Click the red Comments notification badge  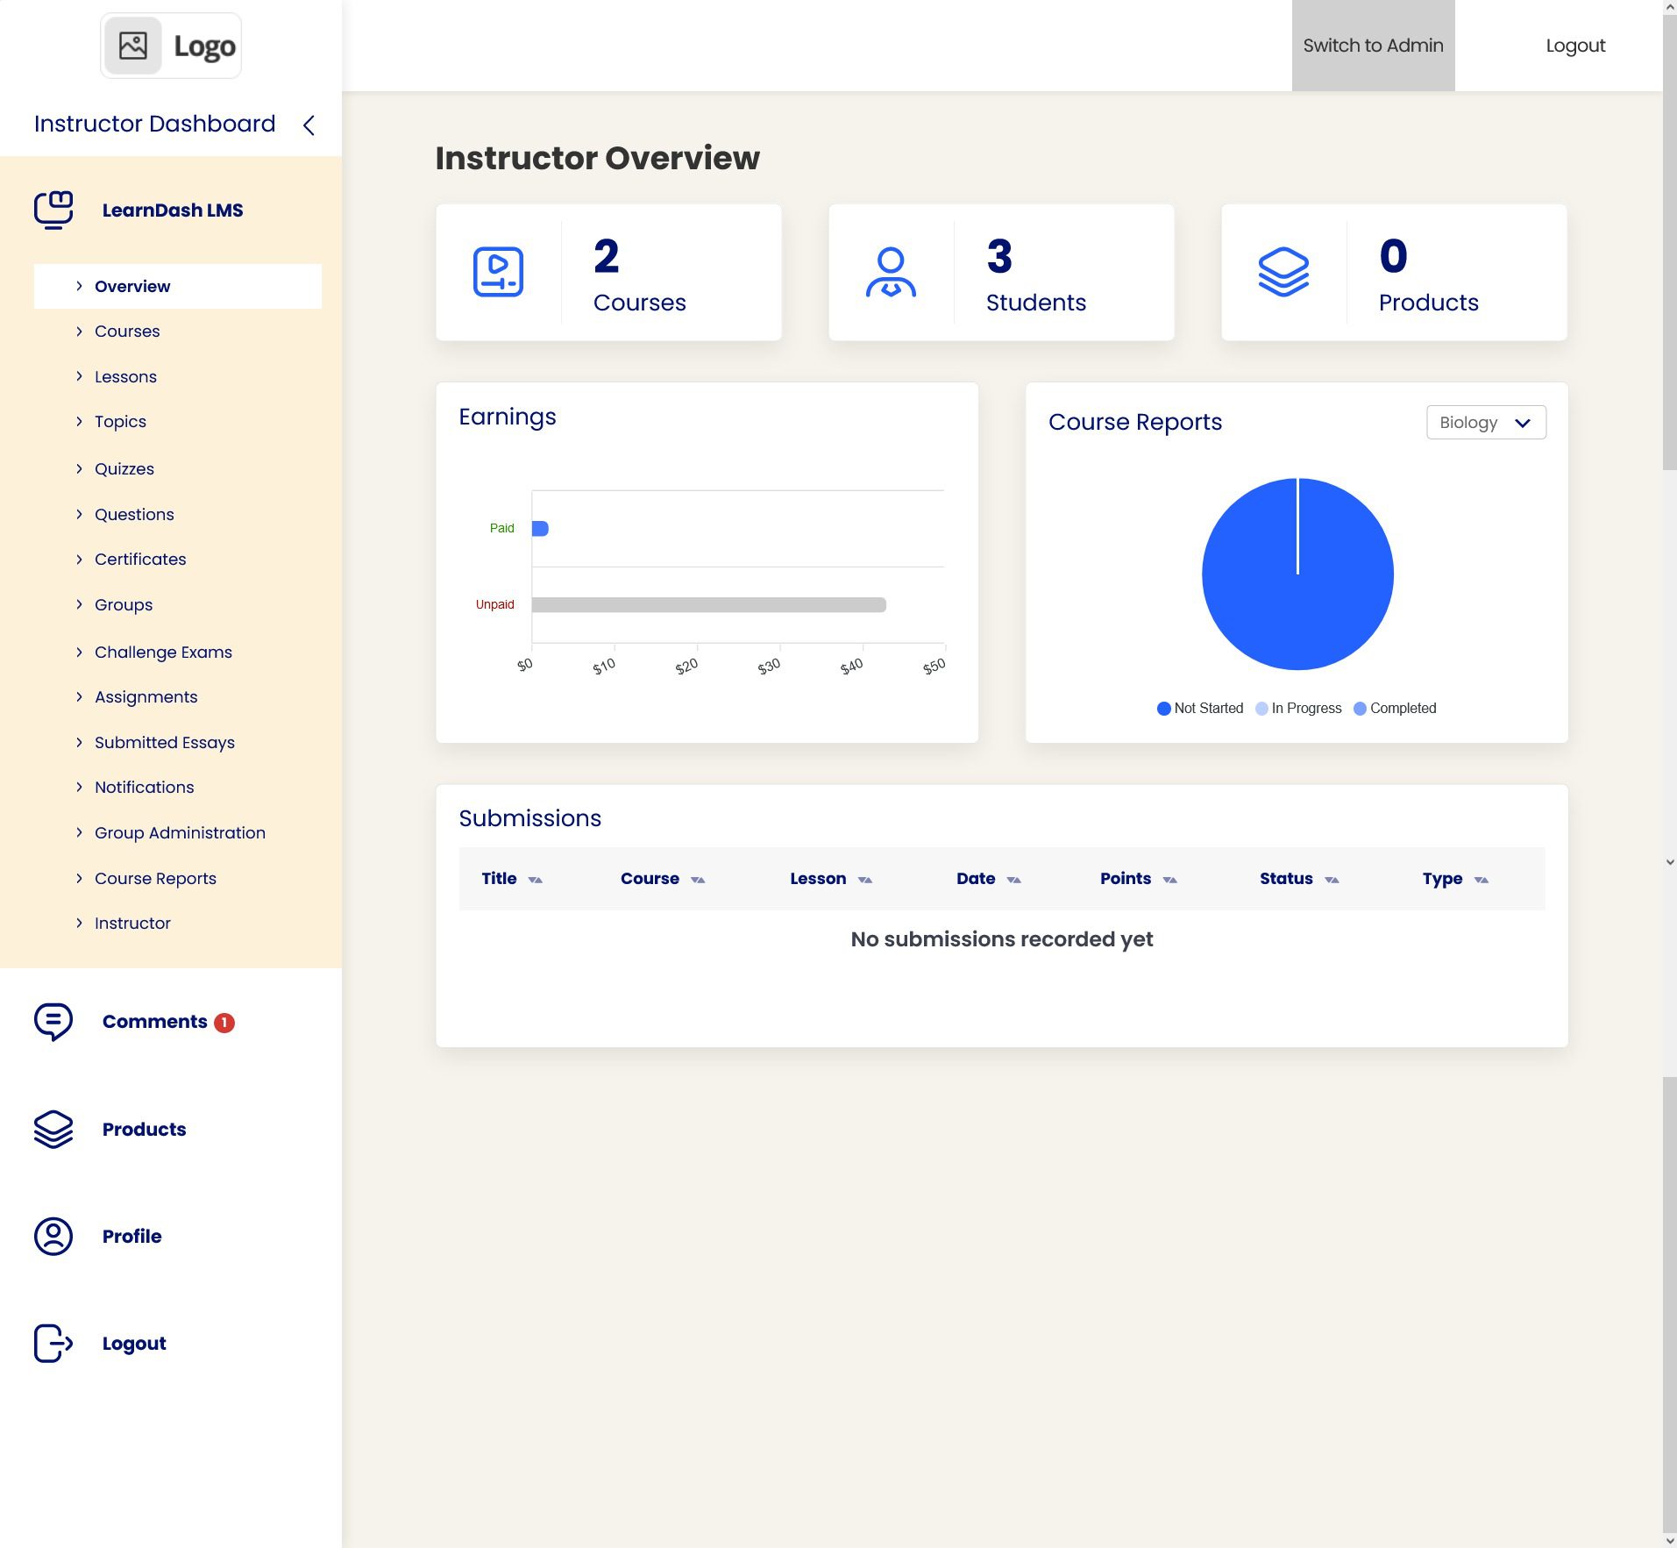(x=224, y=1023)
